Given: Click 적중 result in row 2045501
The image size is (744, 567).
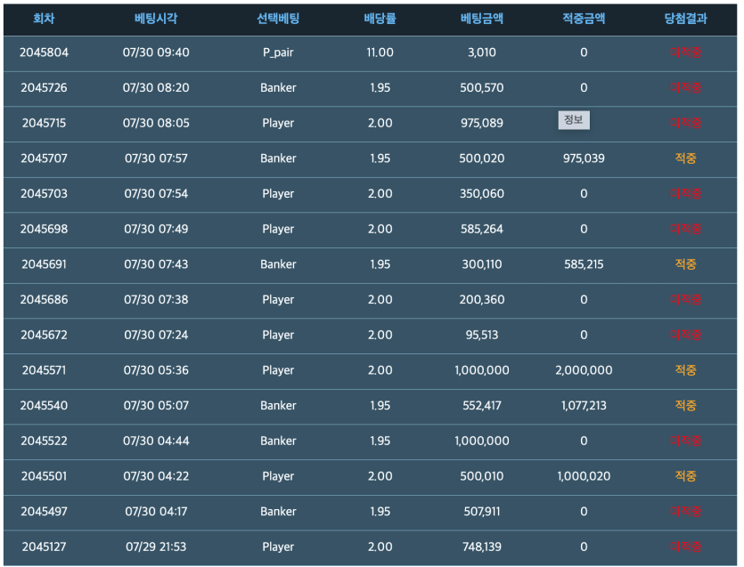Looking at the screenshot, I should point(685,476).
